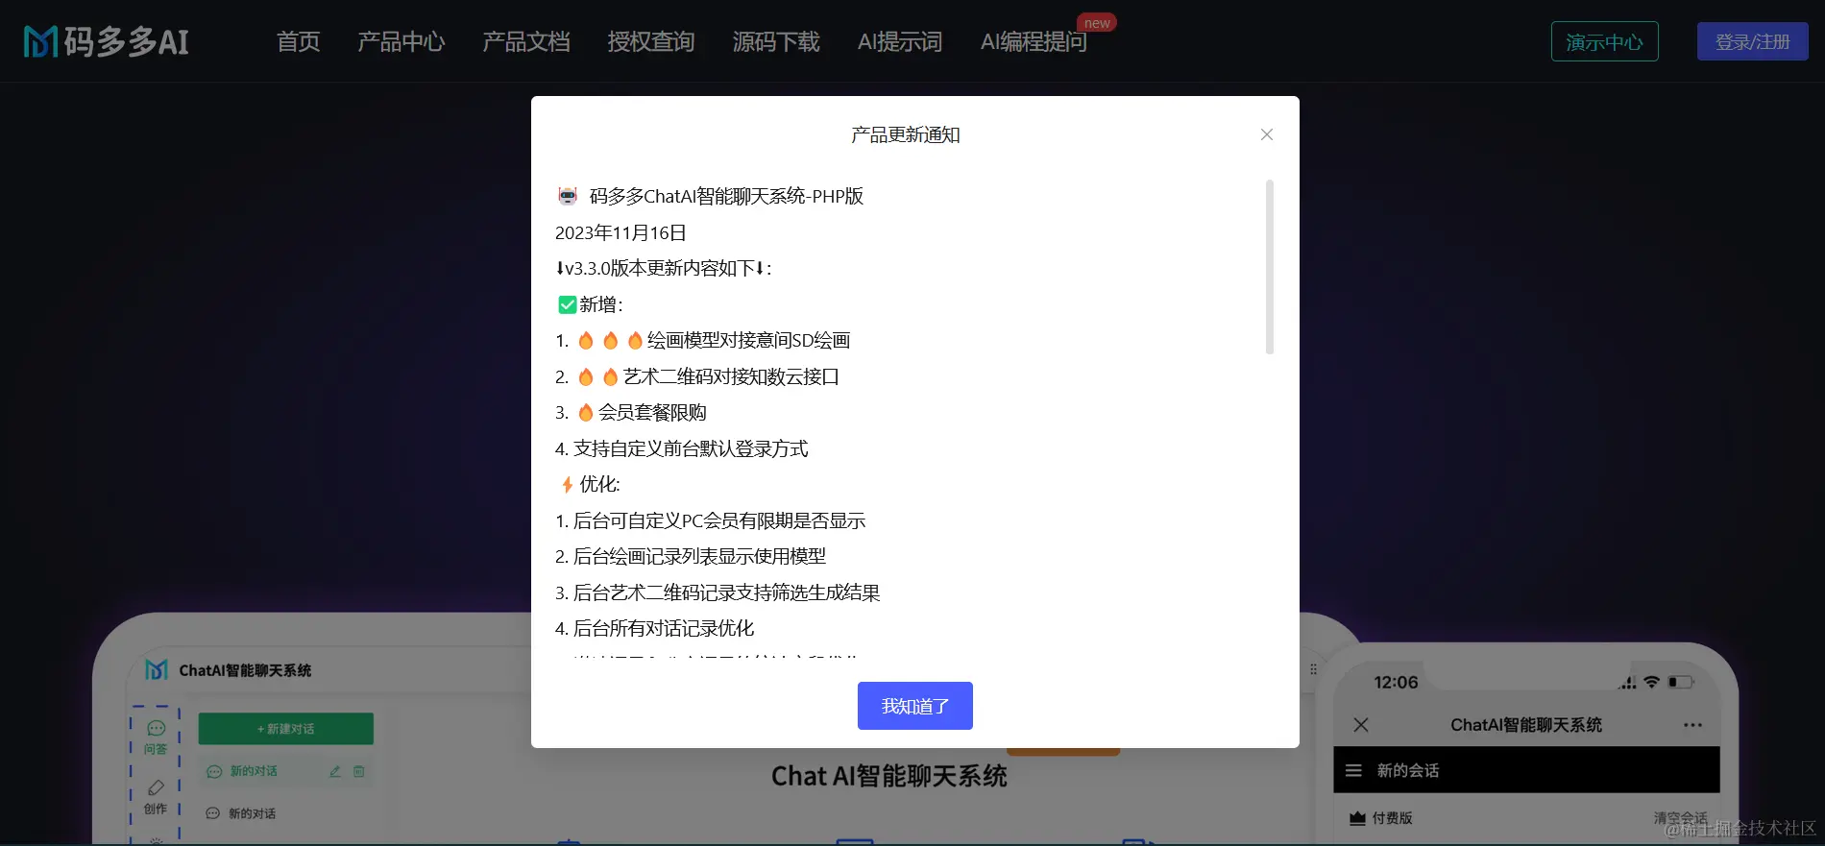
Task: Go to 产品文档 page
Action: (525, 41)
